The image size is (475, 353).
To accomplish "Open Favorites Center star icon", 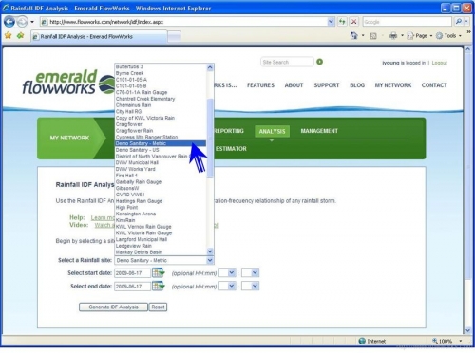I will (9, 35).
